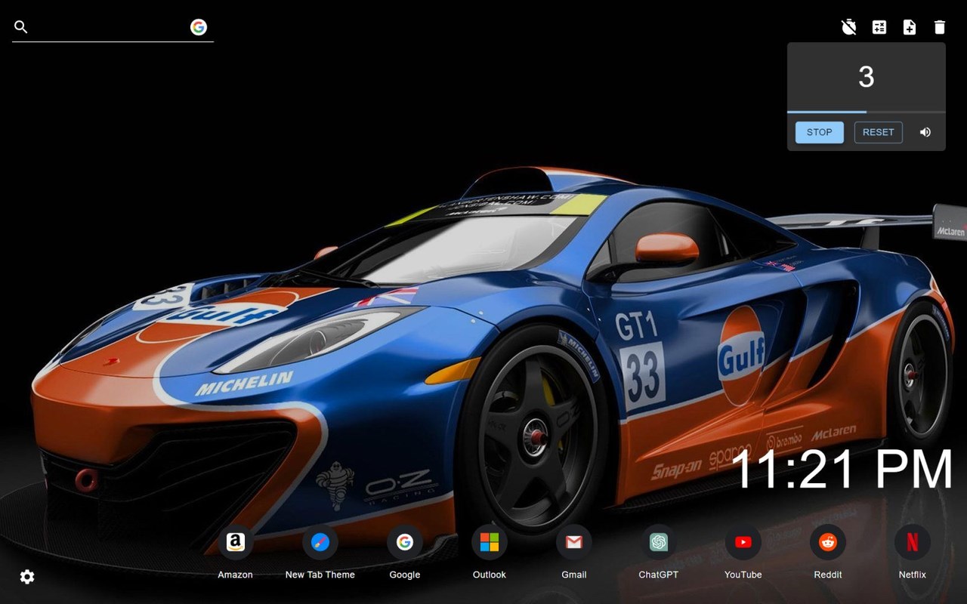Reset the timer countdown
The height and width of the screenshot is (604, 967).
(x=879, y=132)
